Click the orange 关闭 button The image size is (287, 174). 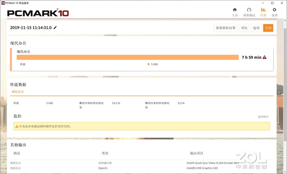[x=268, y=28]
